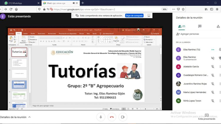Screen dimensions: 221x124
Task: Open the chat tab icon in meeting details
Action: [x=200, y=26]
